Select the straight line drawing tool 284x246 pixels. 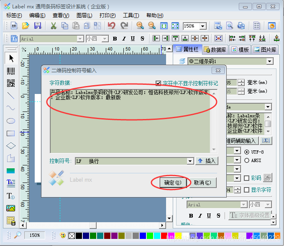pyautogui.click(x=11, y=96)
